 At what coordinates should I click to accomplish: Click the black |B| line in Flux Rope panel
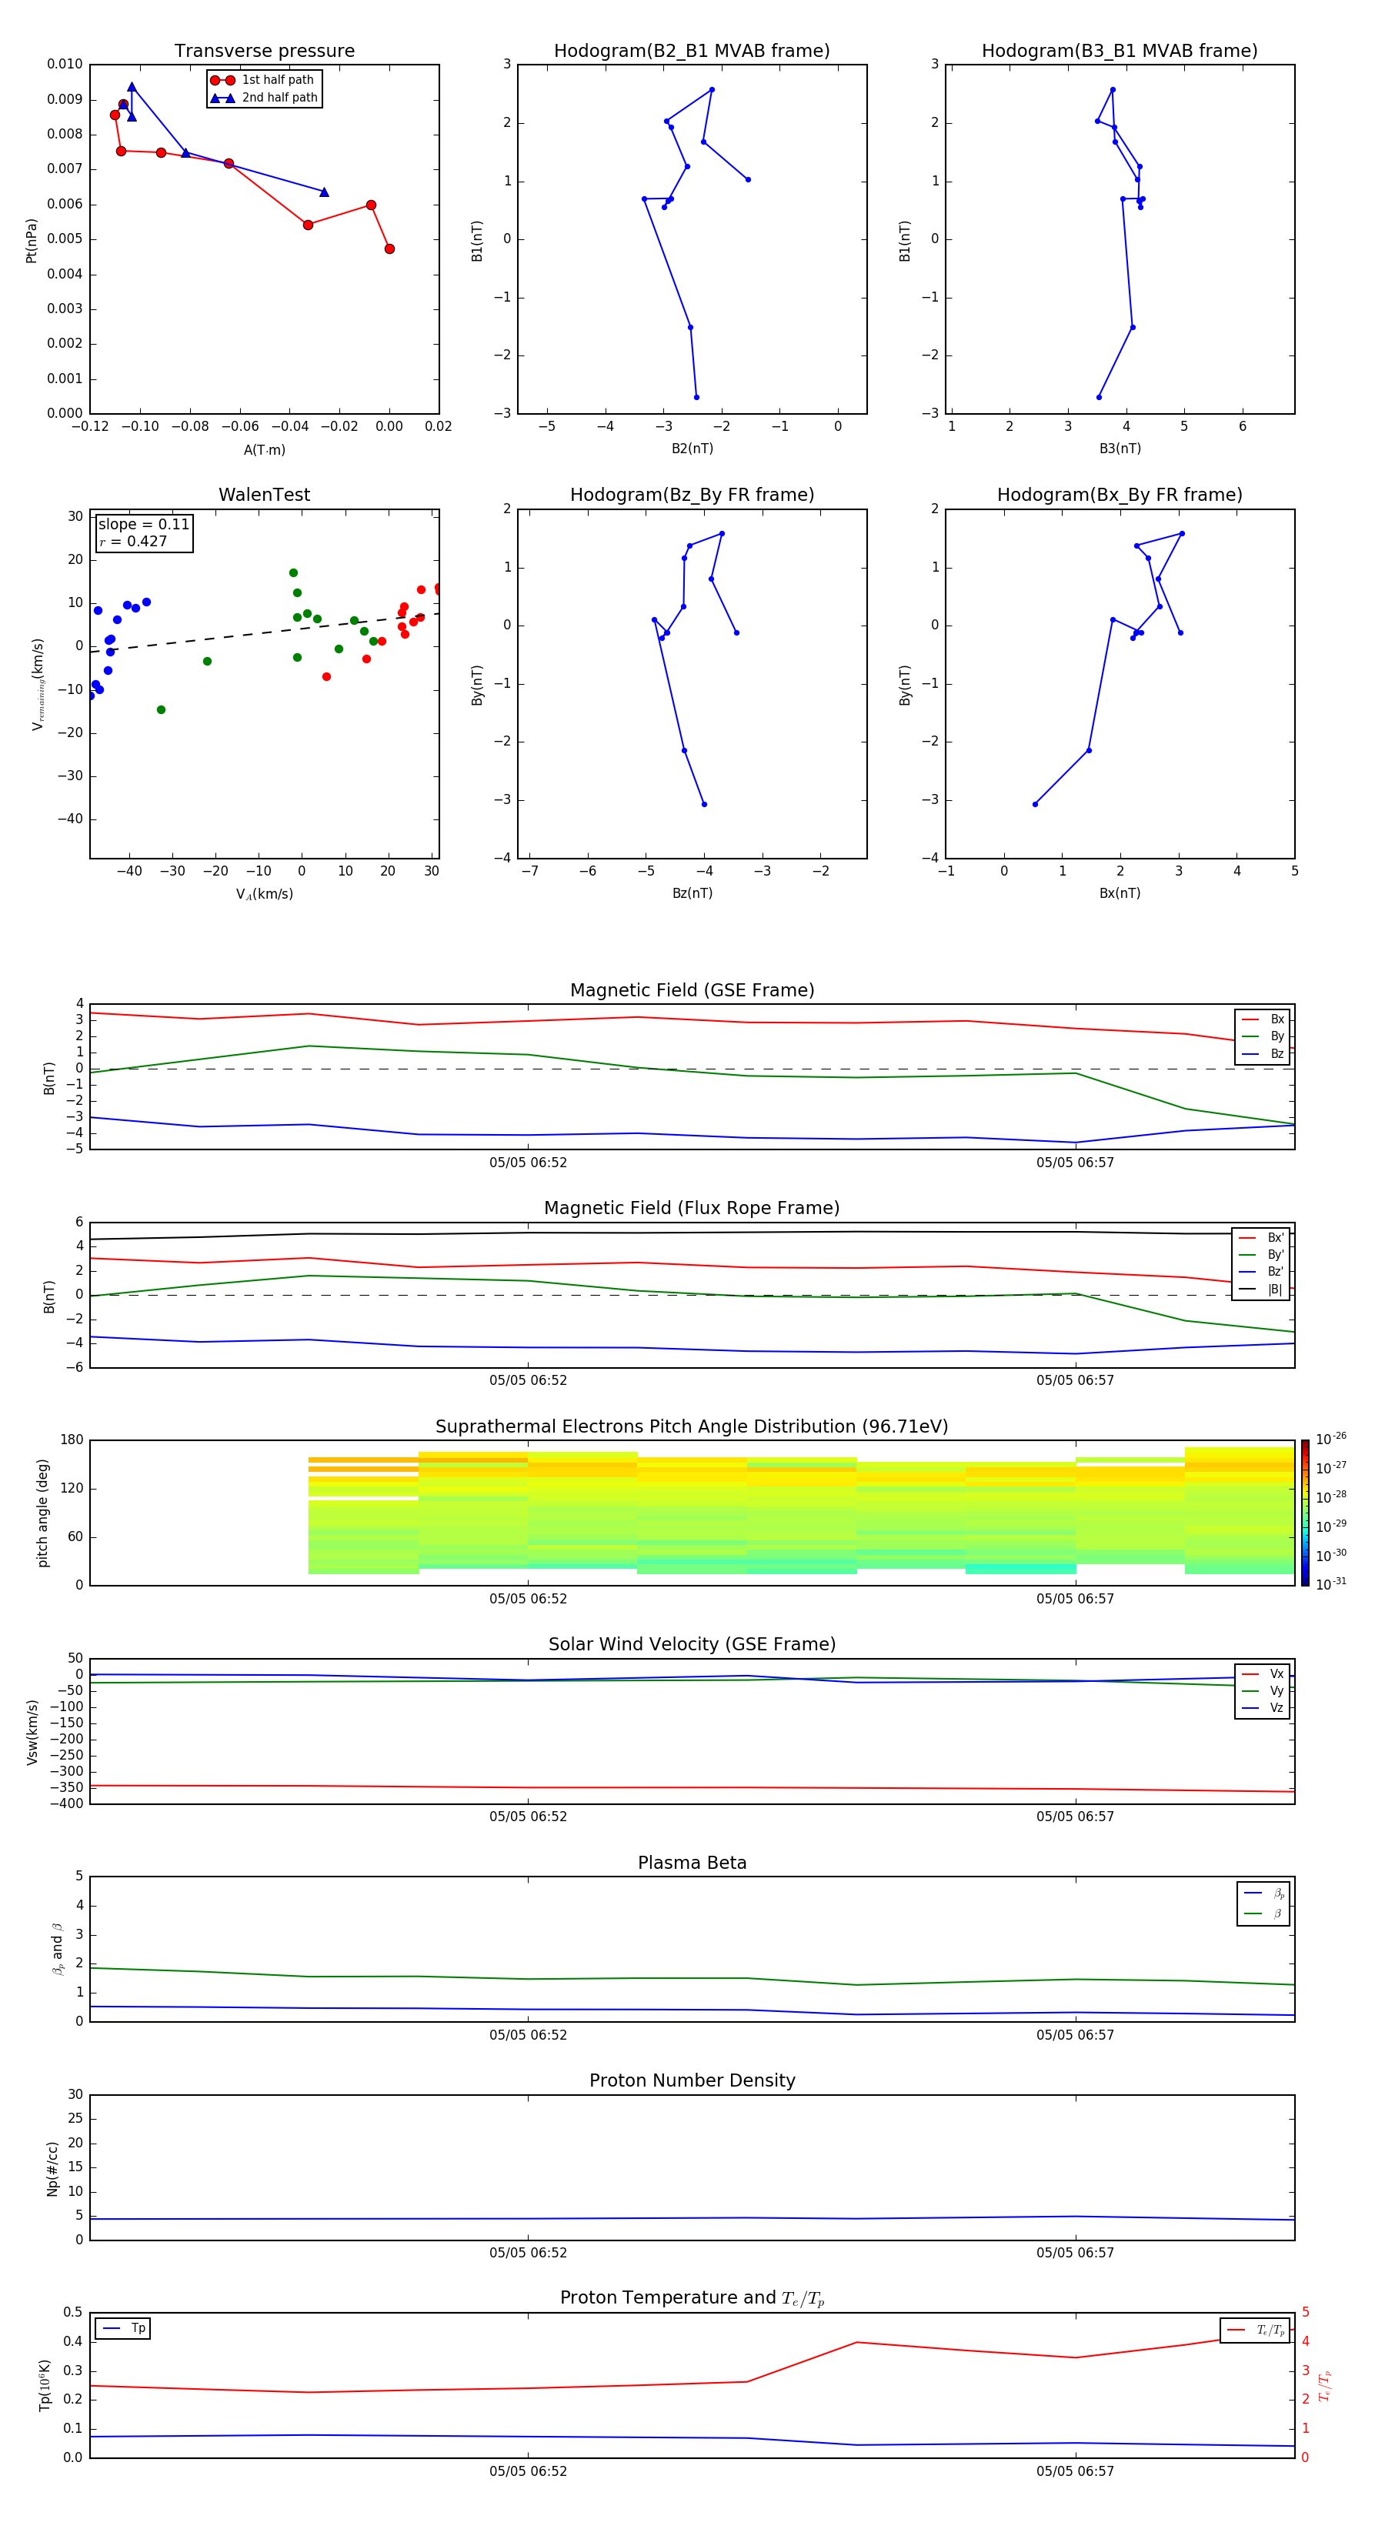(x=692, y=1232)
